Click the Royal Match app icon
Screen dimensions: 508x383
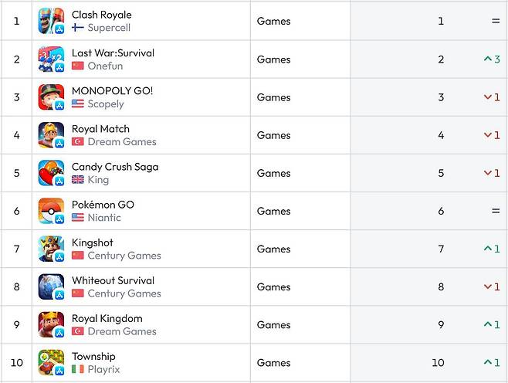[51, 135]
